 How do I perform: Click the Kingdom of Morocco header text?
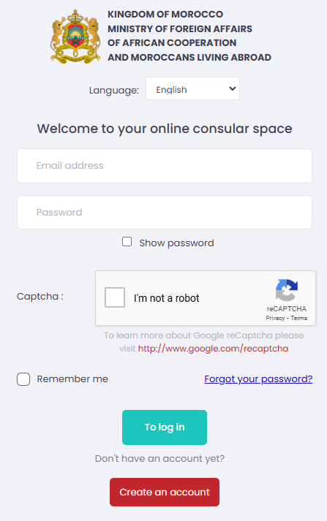(x=165, y=15)
